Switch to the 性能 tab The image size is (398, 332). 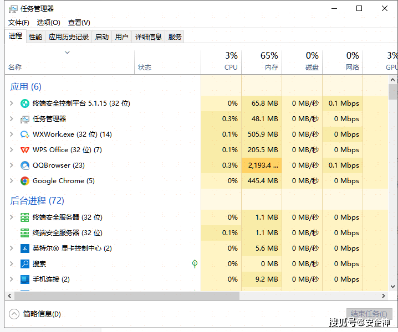coord(35,37)
